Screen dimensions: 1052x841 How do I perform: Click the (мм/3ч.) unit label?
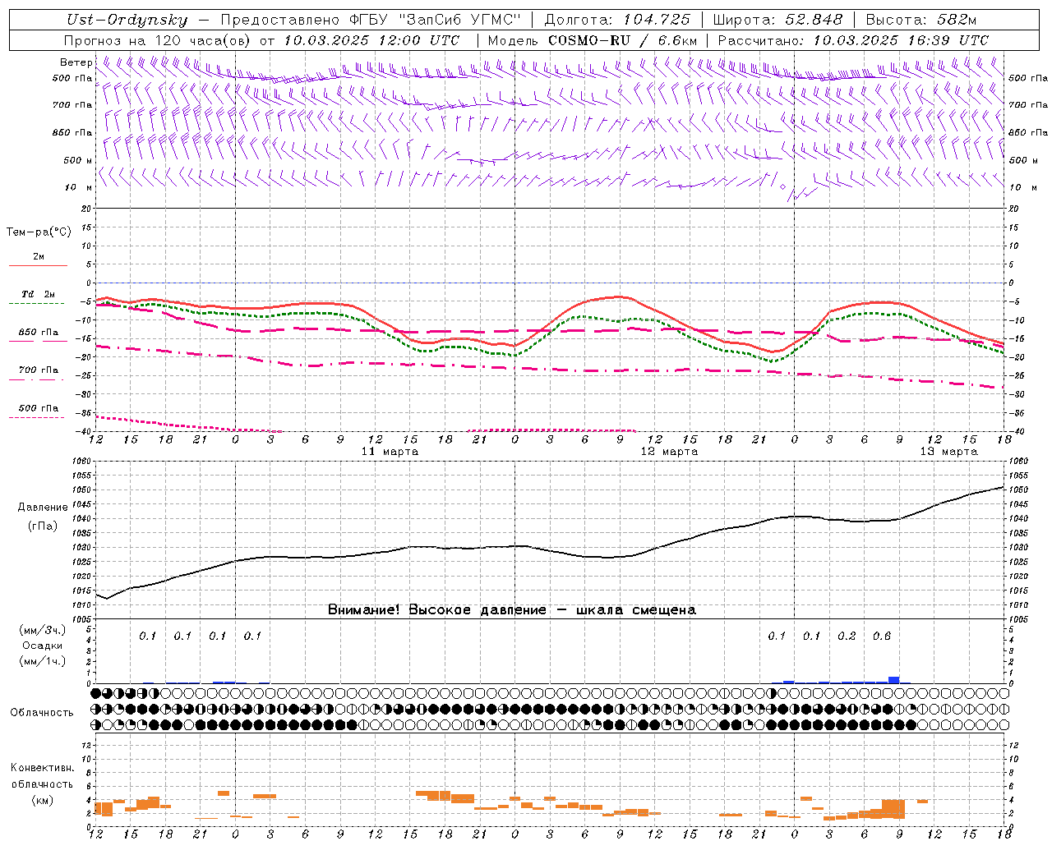click(x=43, y=630)
